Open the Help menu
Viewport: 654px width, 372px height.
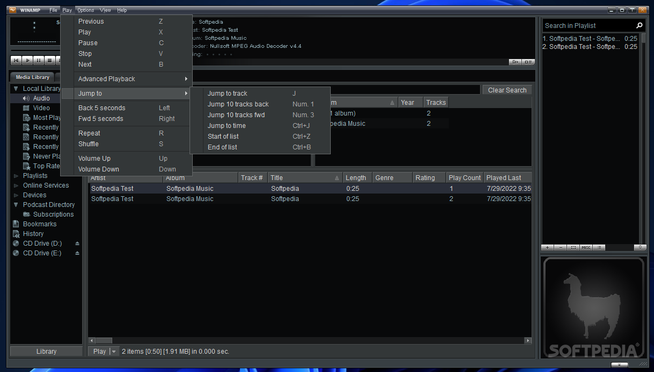pos(122,10)
